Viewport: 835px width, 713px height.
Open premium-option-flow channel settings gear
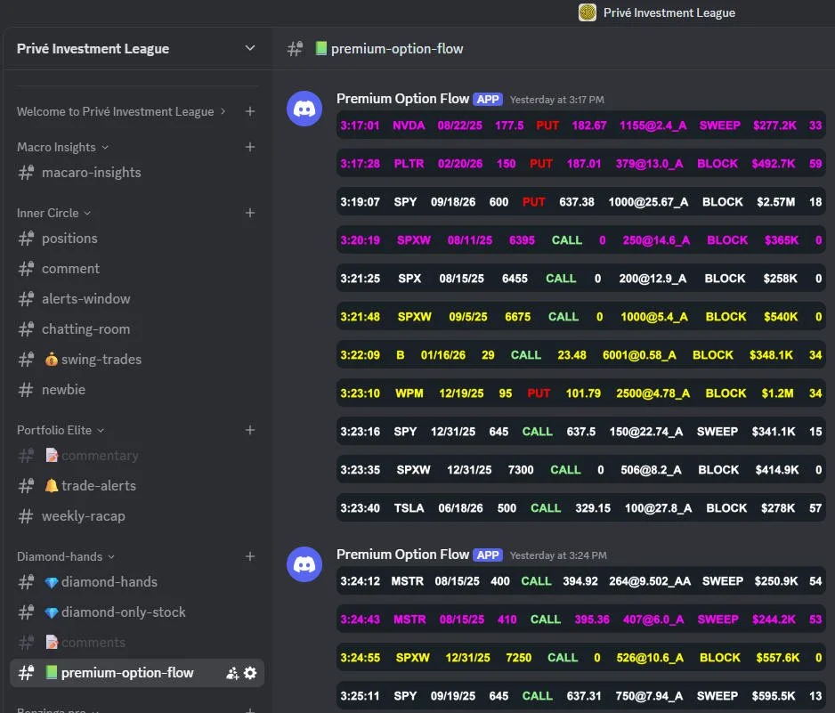(x=250, y=673)
